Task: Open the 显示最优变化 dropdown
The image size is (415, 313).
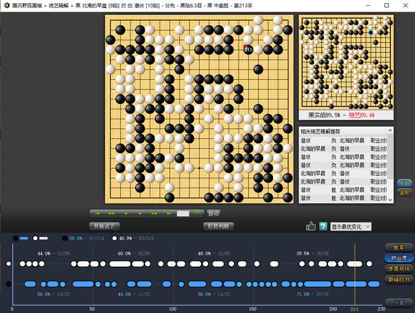Action: 351,227
